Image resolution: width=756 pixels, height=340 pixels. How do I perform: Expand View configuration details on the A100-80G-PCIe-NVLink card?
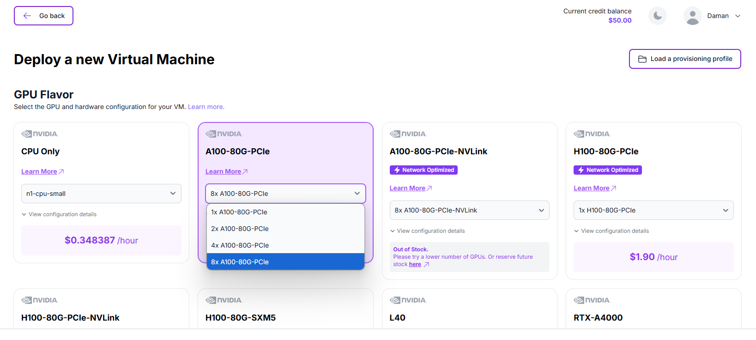pyautogui.click(x=428, y=231)
